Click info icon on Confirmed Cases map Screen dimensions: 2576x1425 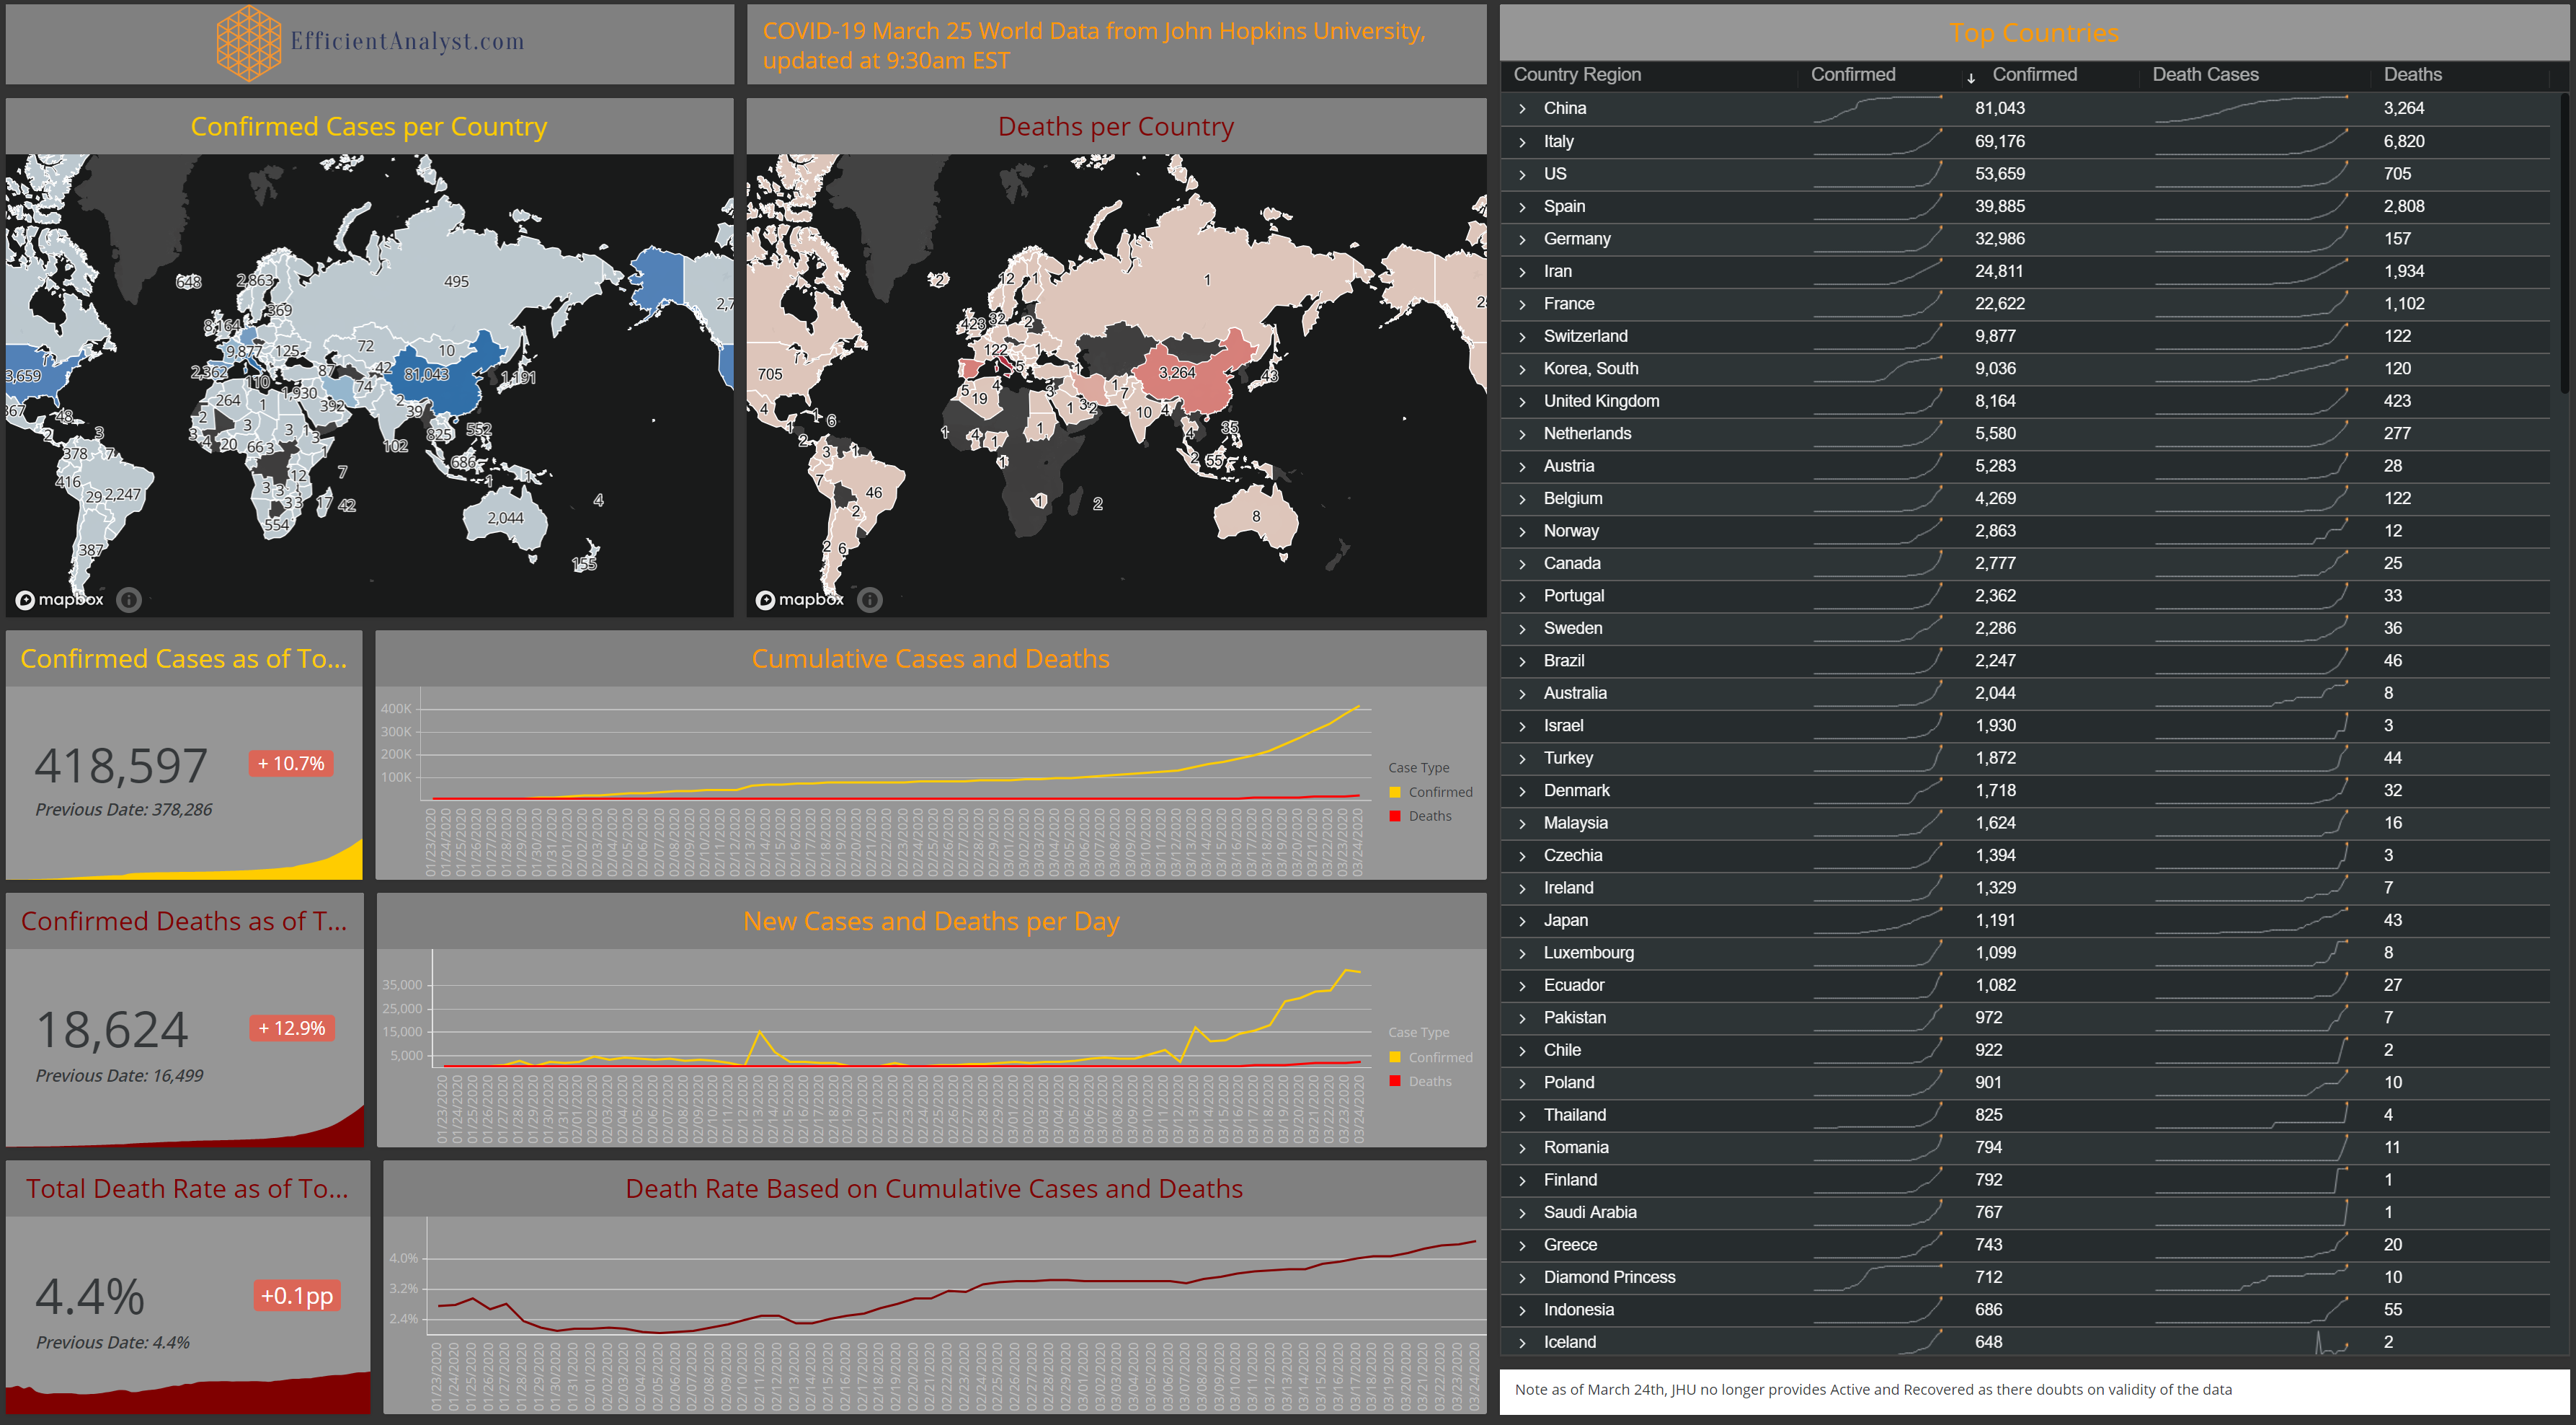click(128, 599)
